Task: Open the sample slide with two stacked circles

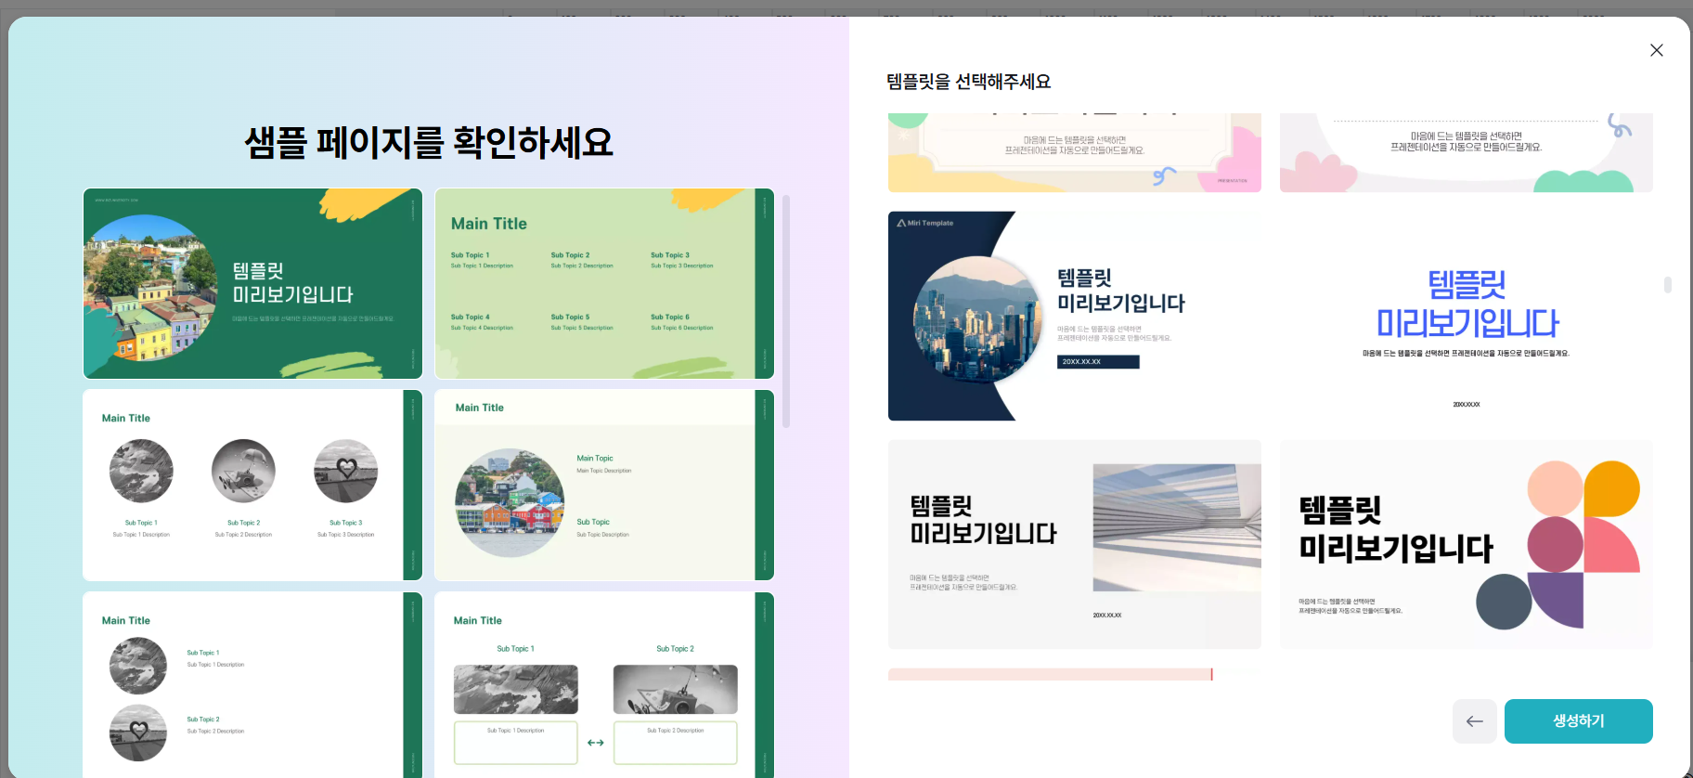Action: [x=252, y=685]
